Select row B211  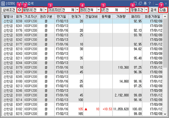click(x=82, y=58)
